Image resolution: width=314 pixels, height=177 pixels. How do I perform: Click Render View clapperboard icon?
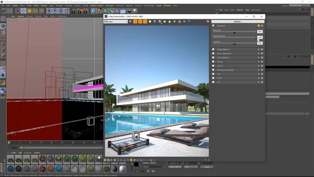(x=74, y=11)
